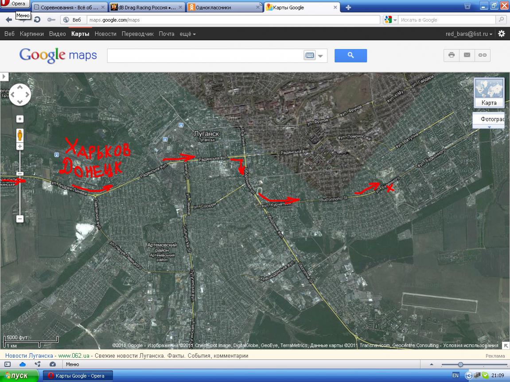Click the email (envelope) share icon
This screenshot has width=510, height=382.
pos(467,55)
